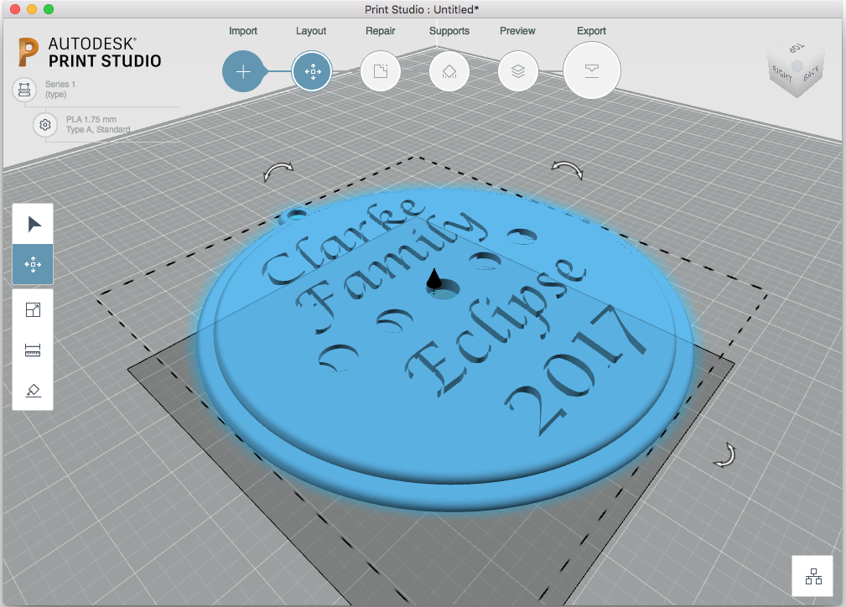
Task: Switch to the Supports tab label
Action: pyautogui.click(x=449, y=31)
